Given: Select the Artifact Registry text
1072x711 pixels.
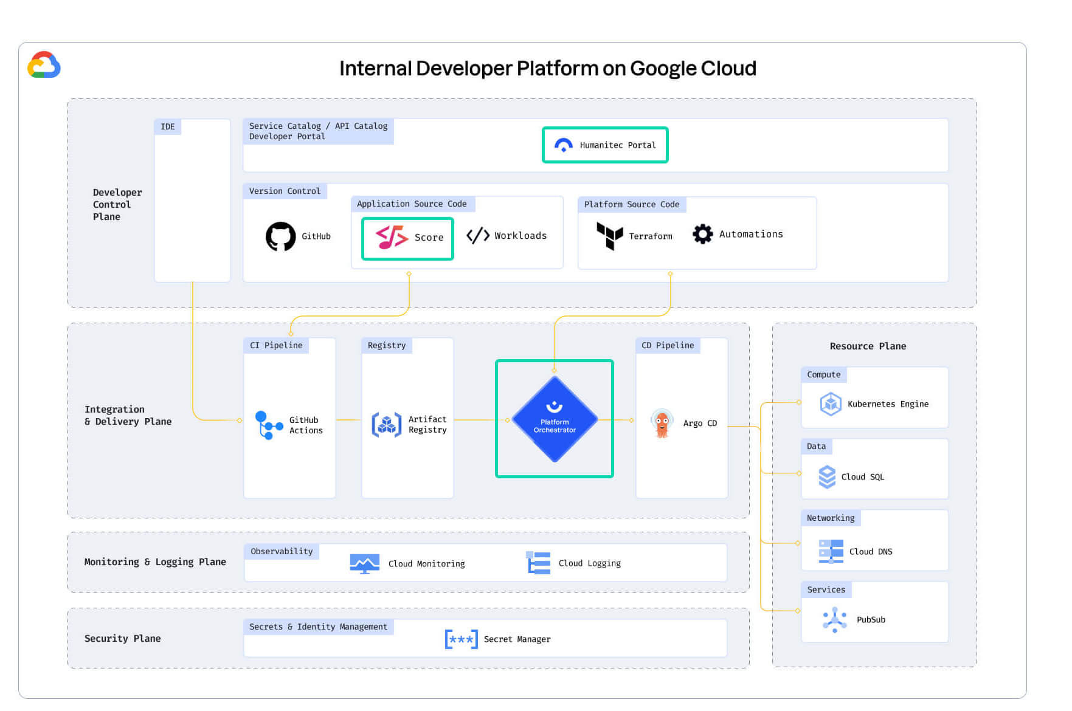Looking at the screenshot, I should tap(427, 424).
